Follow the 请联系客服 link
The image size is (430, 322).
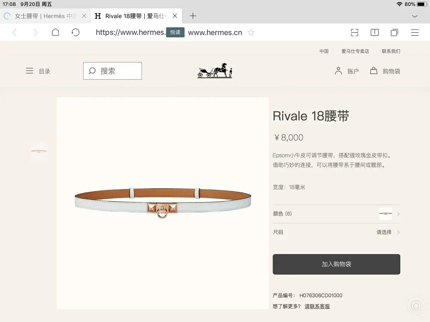[x=317, y=306]
